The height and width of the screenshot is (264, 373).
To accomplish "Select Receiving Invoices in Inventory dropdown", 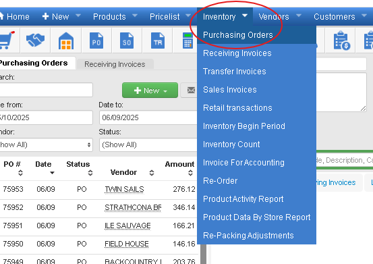I will click(x=256, y=53).
